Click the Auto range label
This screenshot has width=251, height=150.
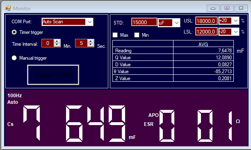tap(13, 102)
